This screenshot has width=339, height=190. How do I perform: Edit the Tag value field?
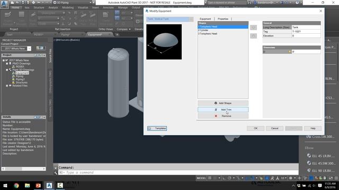point(306,32)
